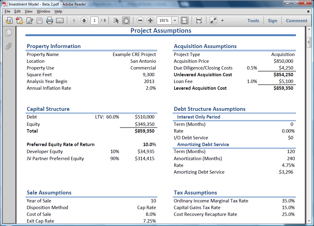Click the 'Sale Assumptions' heading

[49, 193]
